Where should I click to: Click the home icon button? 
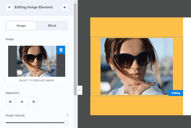65,7
